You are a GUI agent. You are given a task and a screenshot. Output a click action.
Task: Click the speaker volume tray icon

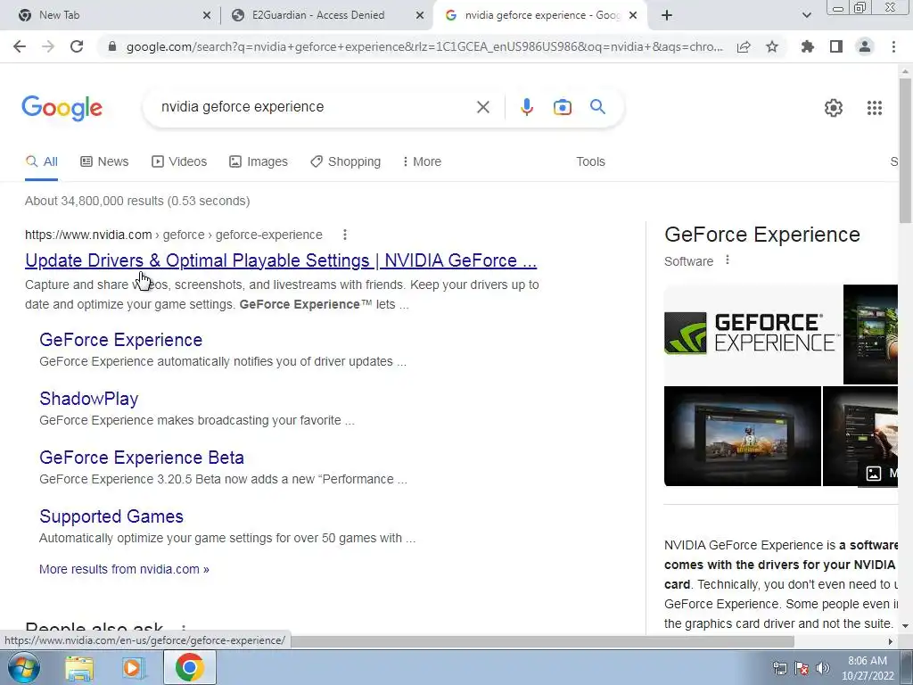click(822, 668)
